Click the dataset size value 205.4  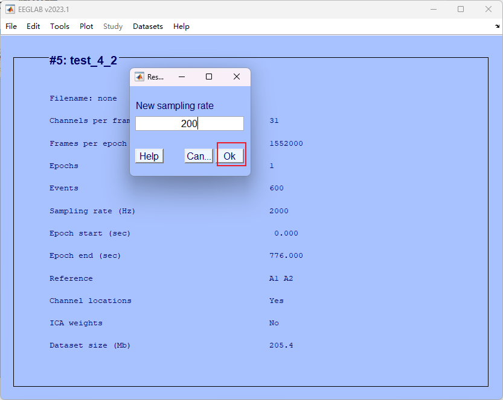[x=281, y=346]
